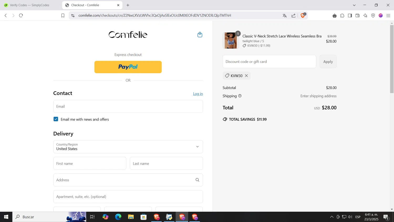Launch Microsoft Edge from taskbar
Image resolution: width=394 pixels, height=222 pixels.
click(x=118, y=217)
